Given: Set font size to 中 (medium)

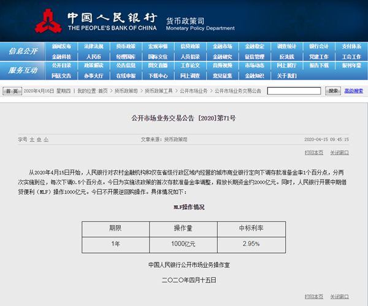Looking at the screenshot, I should pyautogui.click(x=39, y=139).
